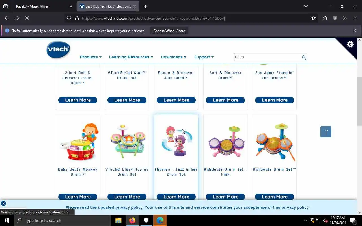Learn More about KidiBeats Drum Set - Pink
This screenshot has height=226, width=362.
coord(225,197)
